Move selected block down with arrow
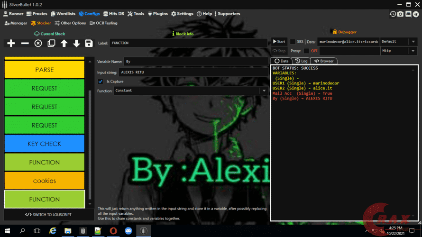422x237 pixels. pyautogui.click(x=76, y=43)
